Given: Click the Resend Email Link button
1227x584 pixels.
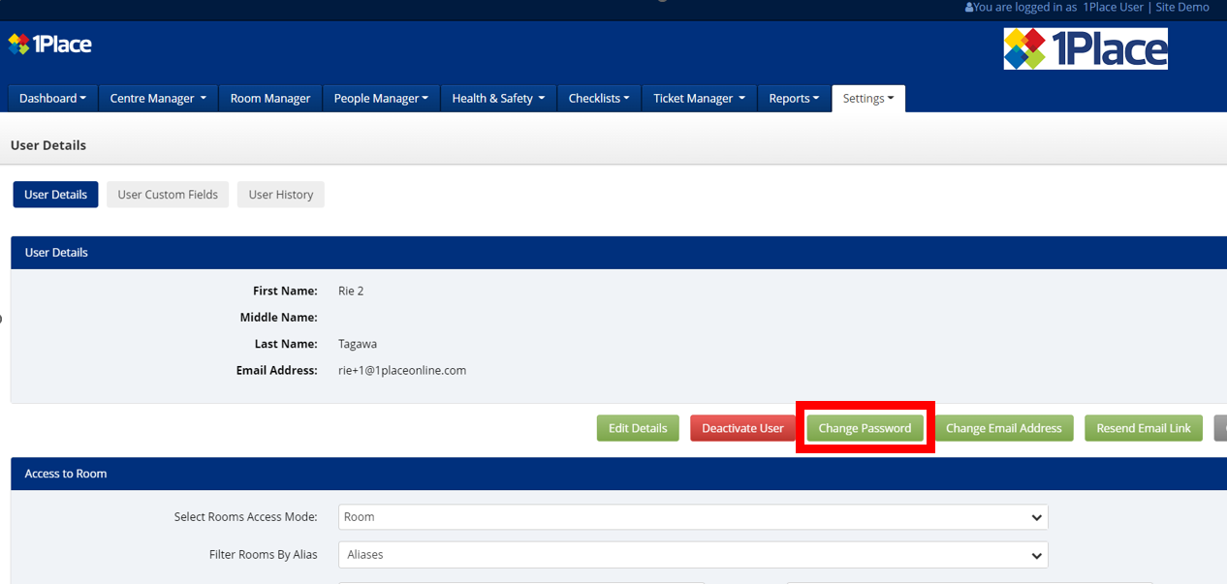Looking at the screenshot, I should pos(1144,428).
